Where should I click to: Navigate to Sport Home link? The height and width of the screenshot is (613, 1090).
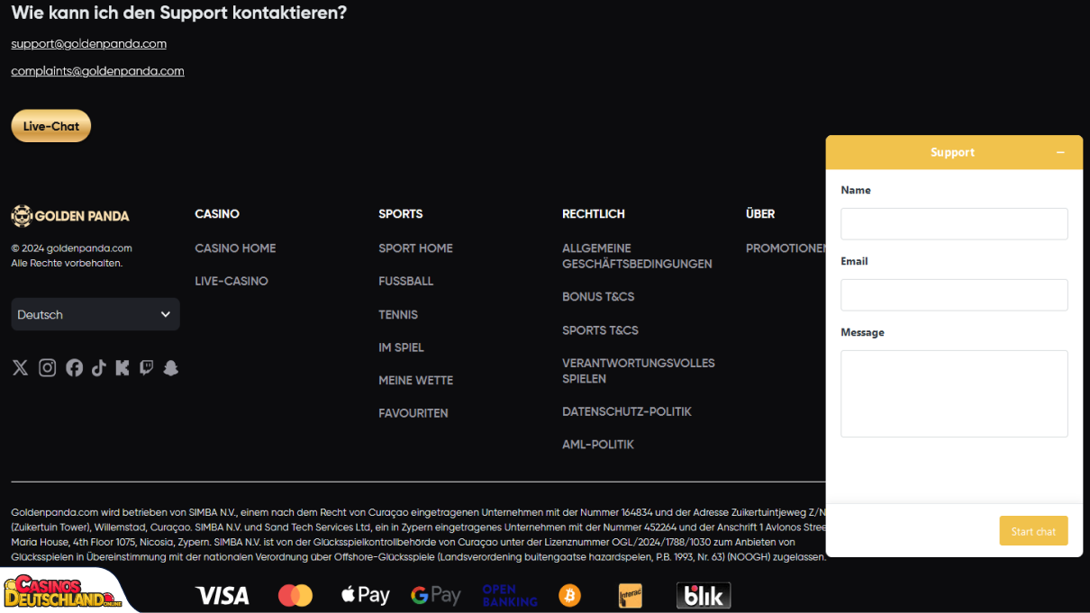point(415,248)
